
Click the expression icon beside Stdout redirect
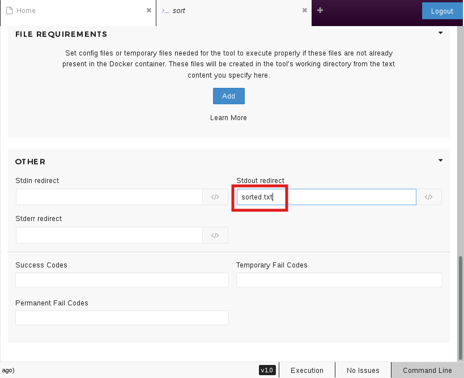click(429, 197)
